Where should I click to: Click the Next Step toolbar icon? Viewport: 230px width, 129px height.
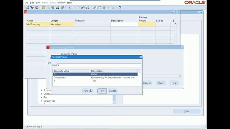click(48, 8)
